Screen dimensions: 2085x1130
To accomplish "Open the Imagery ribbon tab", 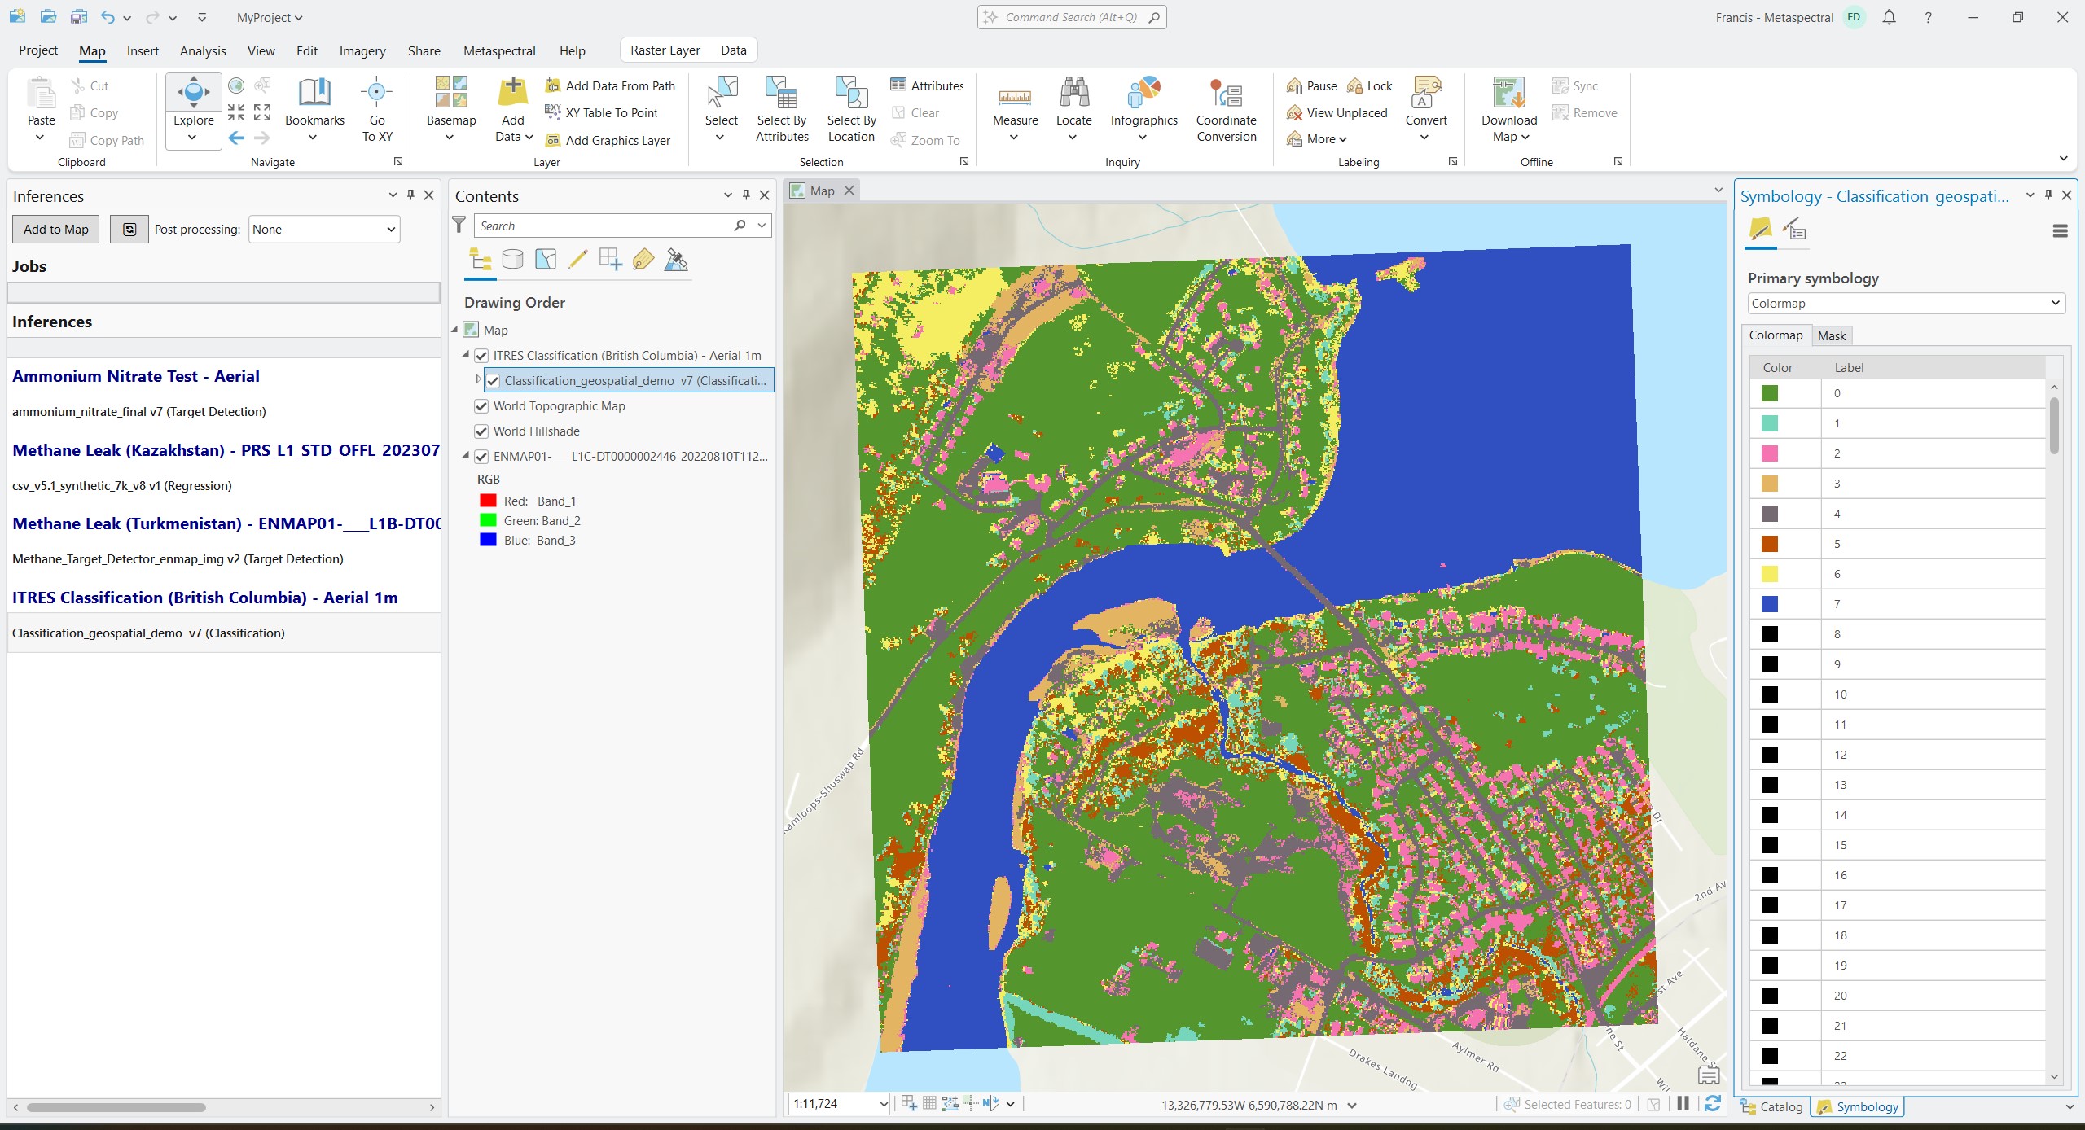I will pos(362,50).
